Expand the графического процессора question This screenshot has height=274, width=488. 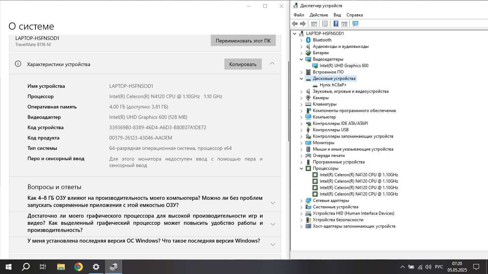[273, 224]
